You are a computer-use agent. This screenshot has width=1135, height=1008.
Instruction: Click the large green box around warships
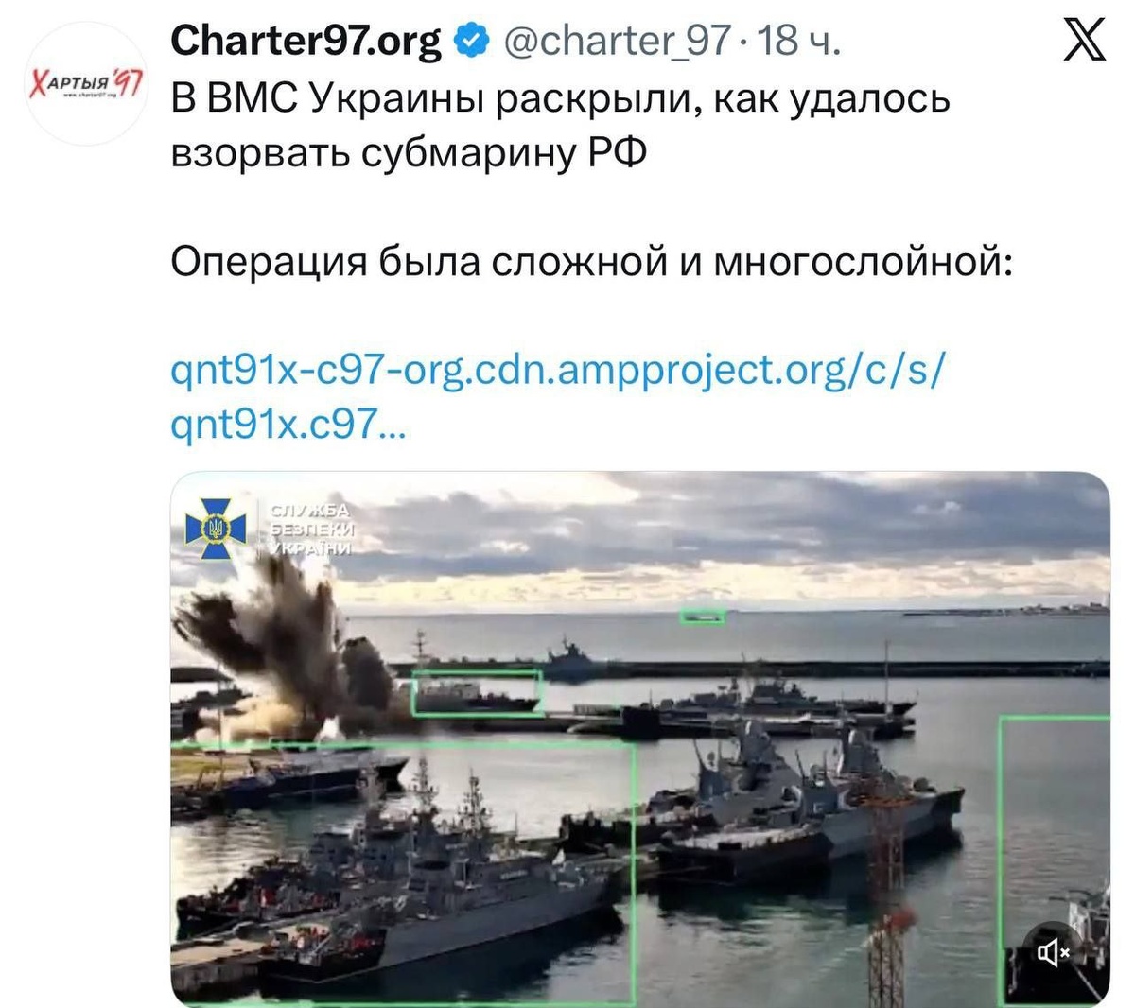(x=403, y=872)
